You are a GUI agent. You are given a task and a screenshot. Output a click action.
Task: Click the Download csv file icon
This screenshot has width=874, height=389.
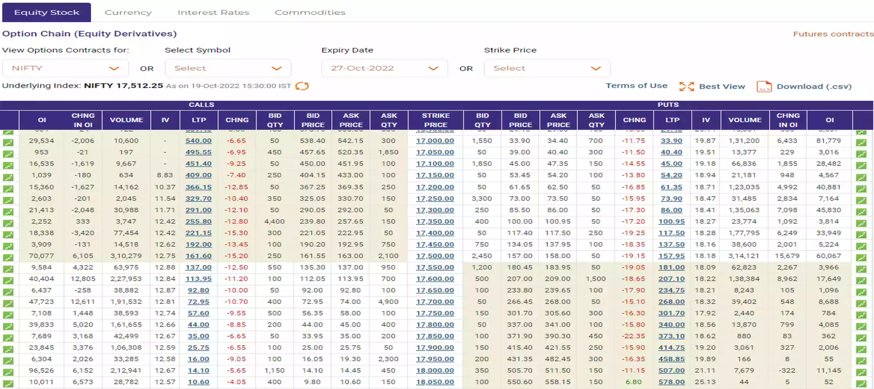764,86
